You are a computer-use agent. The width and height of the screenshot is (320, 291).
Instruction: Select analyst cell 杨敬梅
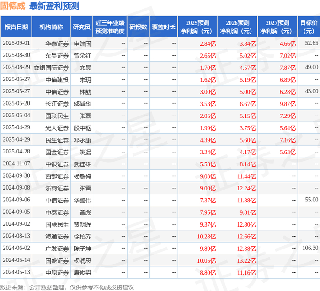tap(82, 176)
